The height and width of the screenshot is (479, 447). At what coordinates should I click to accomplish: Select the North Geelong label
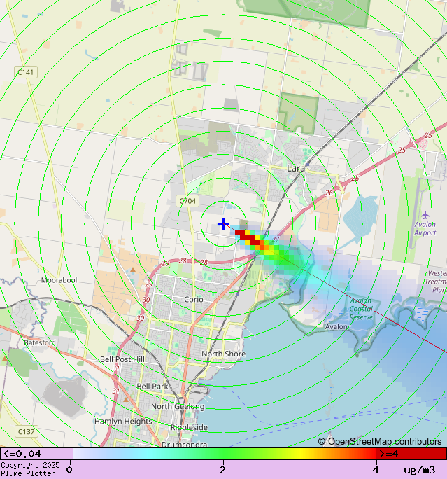pos(178,407)
